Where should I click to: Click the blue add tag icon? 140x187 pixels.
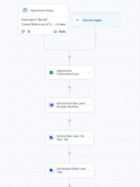coord(51,171)
